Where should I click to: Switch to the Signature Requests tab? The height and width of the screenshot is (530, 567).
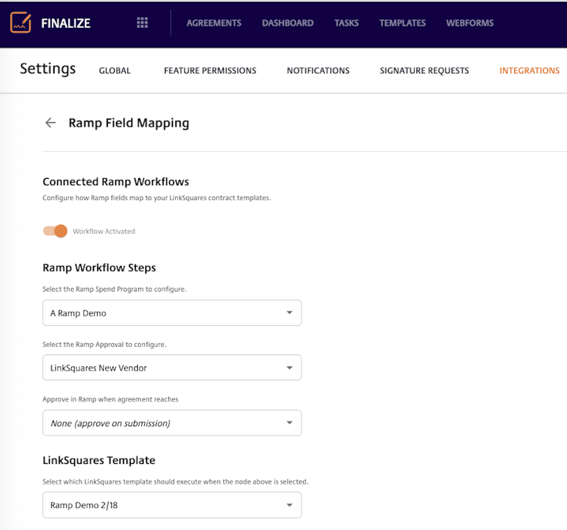click(x=424, y=71)
